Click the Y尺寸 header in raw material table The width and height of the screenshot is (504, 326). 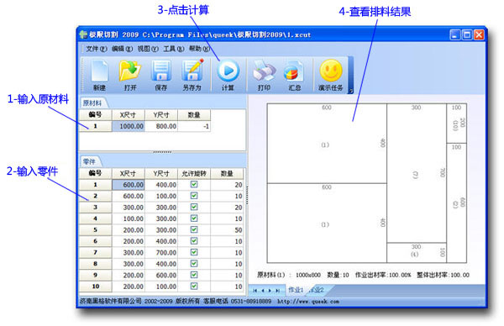coord(161,115)
